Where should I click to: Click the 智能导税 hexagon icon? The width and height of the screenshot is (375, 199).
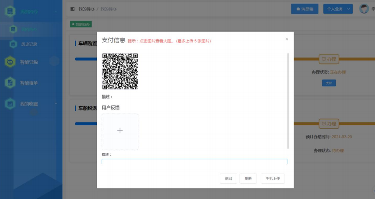10,62
